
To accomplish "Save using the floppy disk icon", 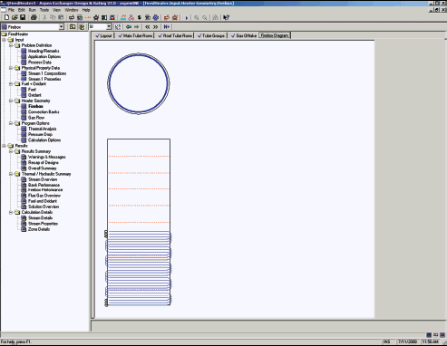I will (23, 17).
